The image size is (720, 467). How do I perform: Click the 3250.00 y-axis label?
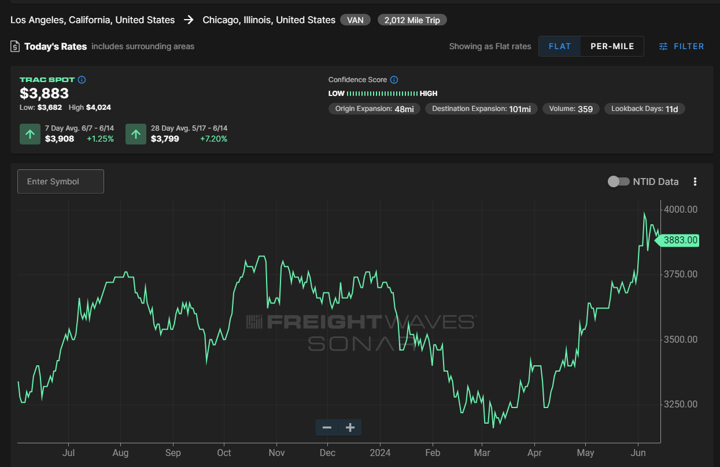(x=681, y=405)
